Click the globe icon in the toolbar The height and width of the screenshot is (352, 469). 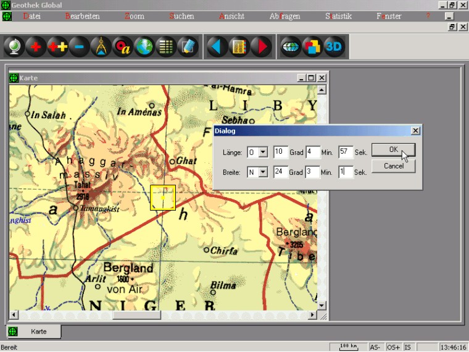tap(14, 47)
